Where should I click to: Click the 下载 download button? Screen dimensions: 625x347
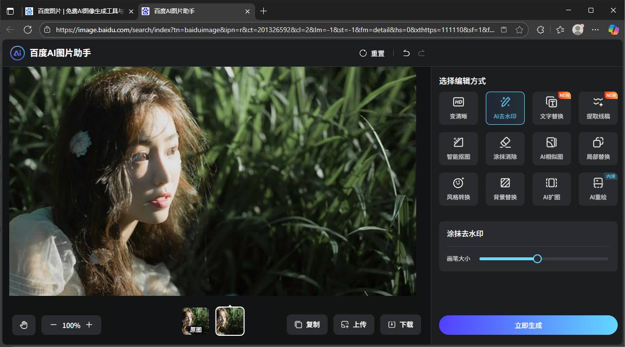pos(400,325)
